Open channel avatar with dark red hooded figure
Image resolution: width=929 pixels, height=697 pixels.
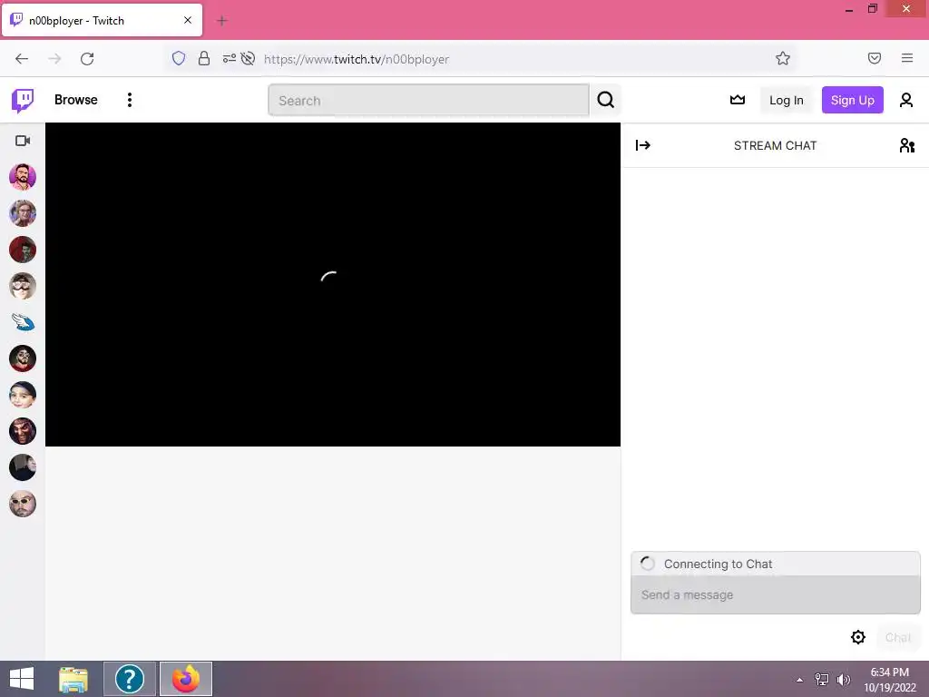click(23, 250)
